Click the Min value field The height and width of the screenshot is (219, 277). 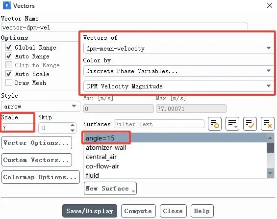(x=119, y=109)
